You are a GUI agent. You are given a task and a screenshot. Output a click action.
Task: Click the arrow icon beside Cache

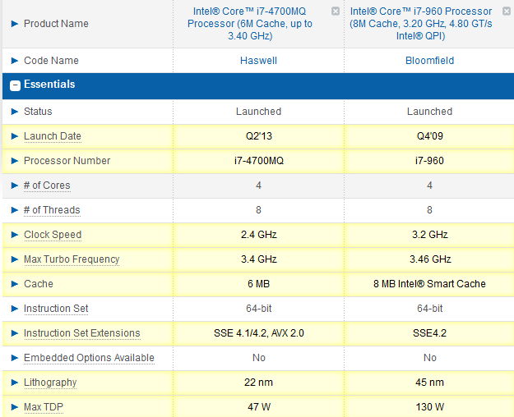click(14, 284)
